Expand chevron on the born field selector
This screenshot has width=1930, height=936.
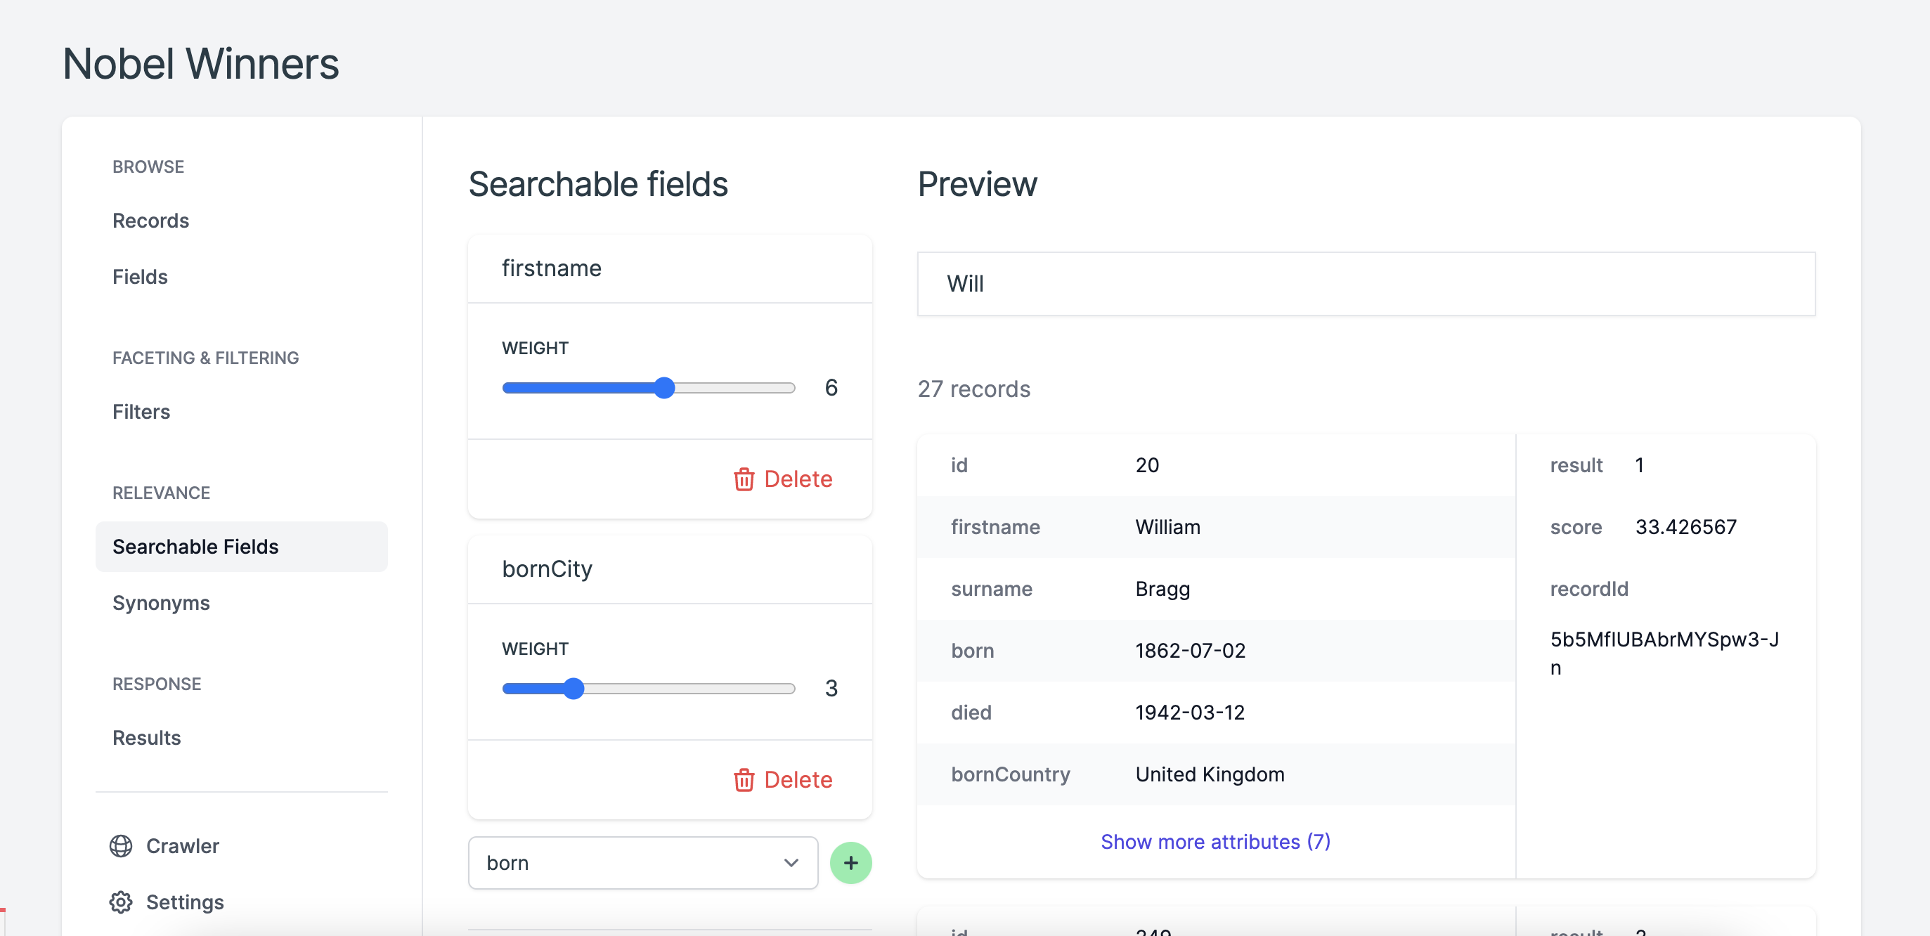point(791,863)
